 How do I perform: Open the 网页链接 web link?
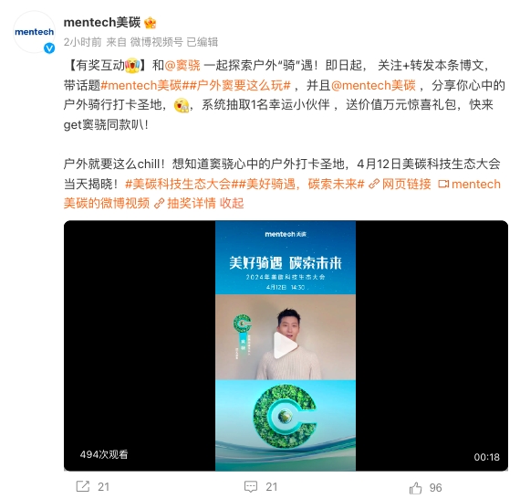[x=407, y=184]
